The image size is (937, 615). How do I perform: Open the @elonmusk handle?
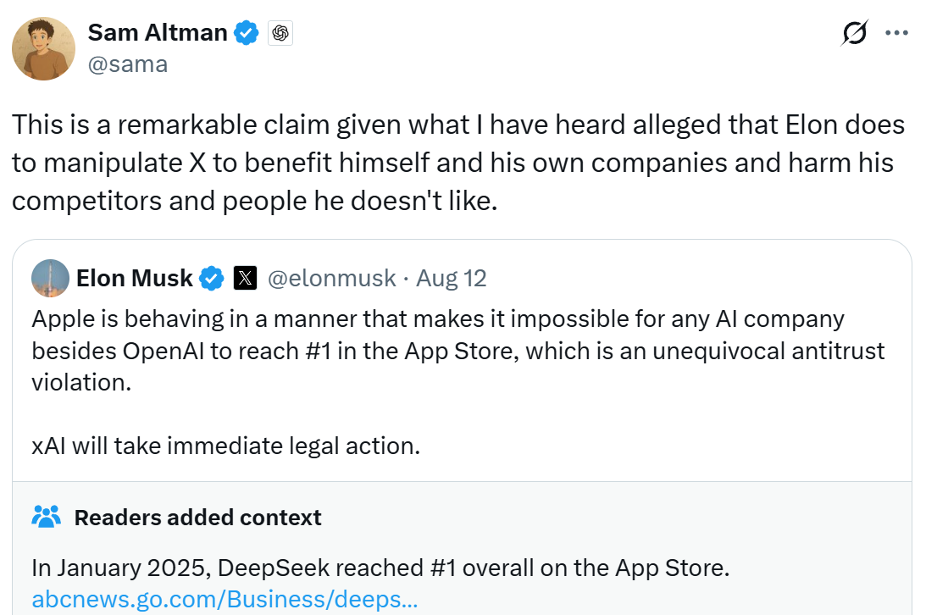tap(331, 278)
